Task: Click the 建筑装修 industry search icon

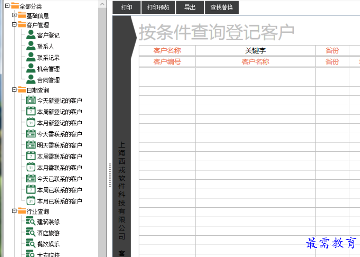Action: (29, 221)
